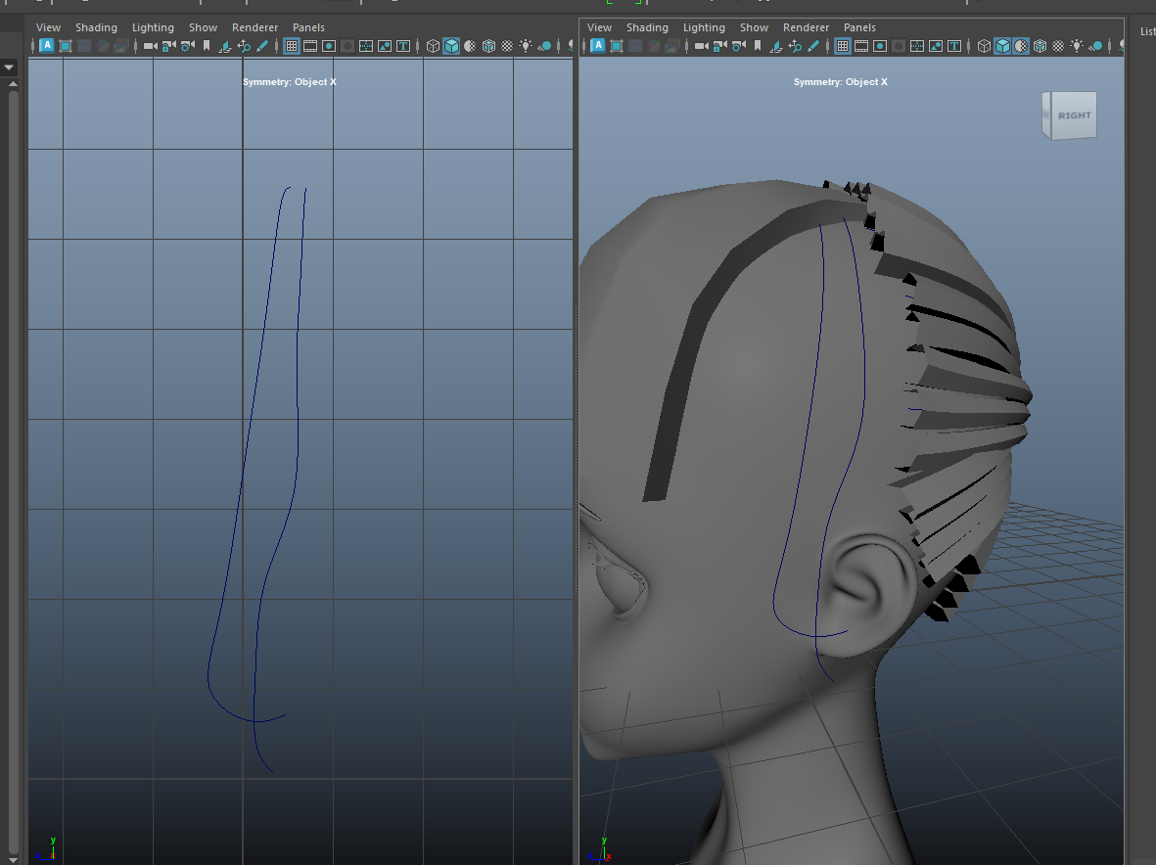Viewport: 1156px width, 865px height.
Task: Click the down-arrow expander at left edge
Action: pos(9,68)
